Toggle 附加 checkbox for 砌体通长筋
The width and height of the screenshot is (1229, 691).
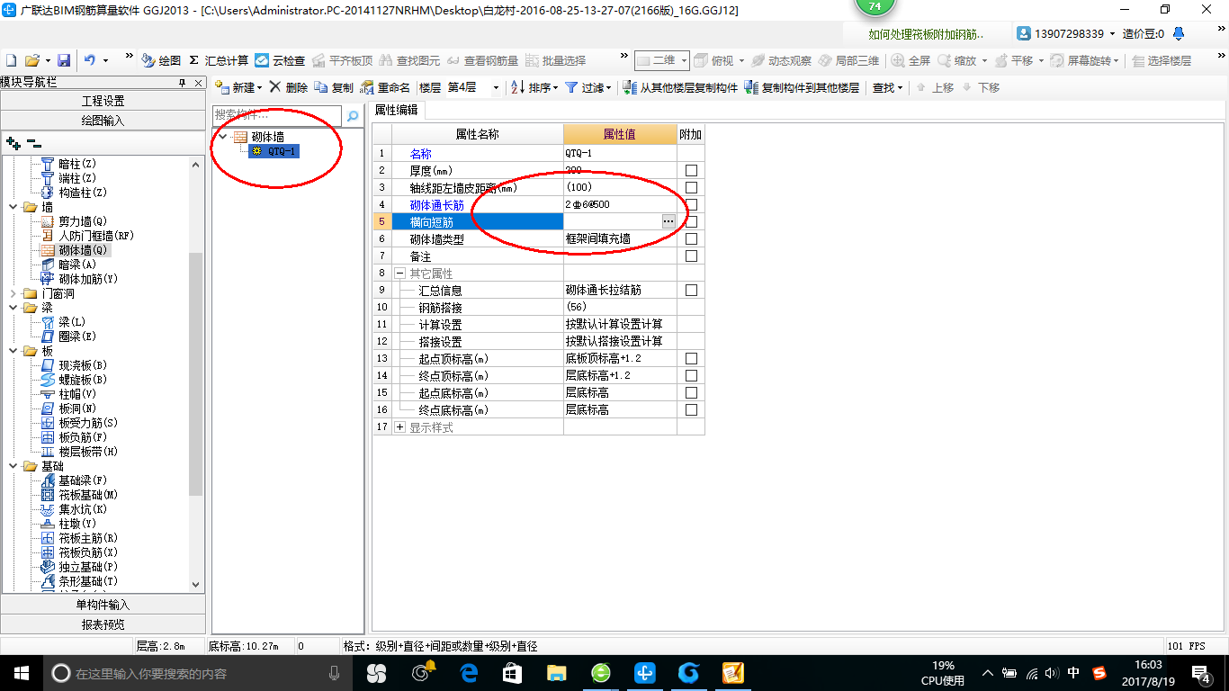pos(691,204)
